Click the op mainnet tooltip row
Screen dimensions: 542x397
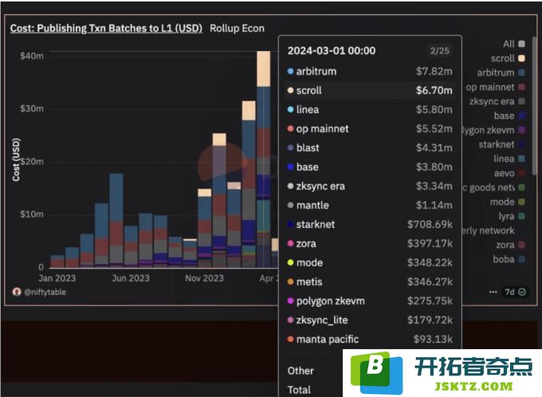pos(370,128)
